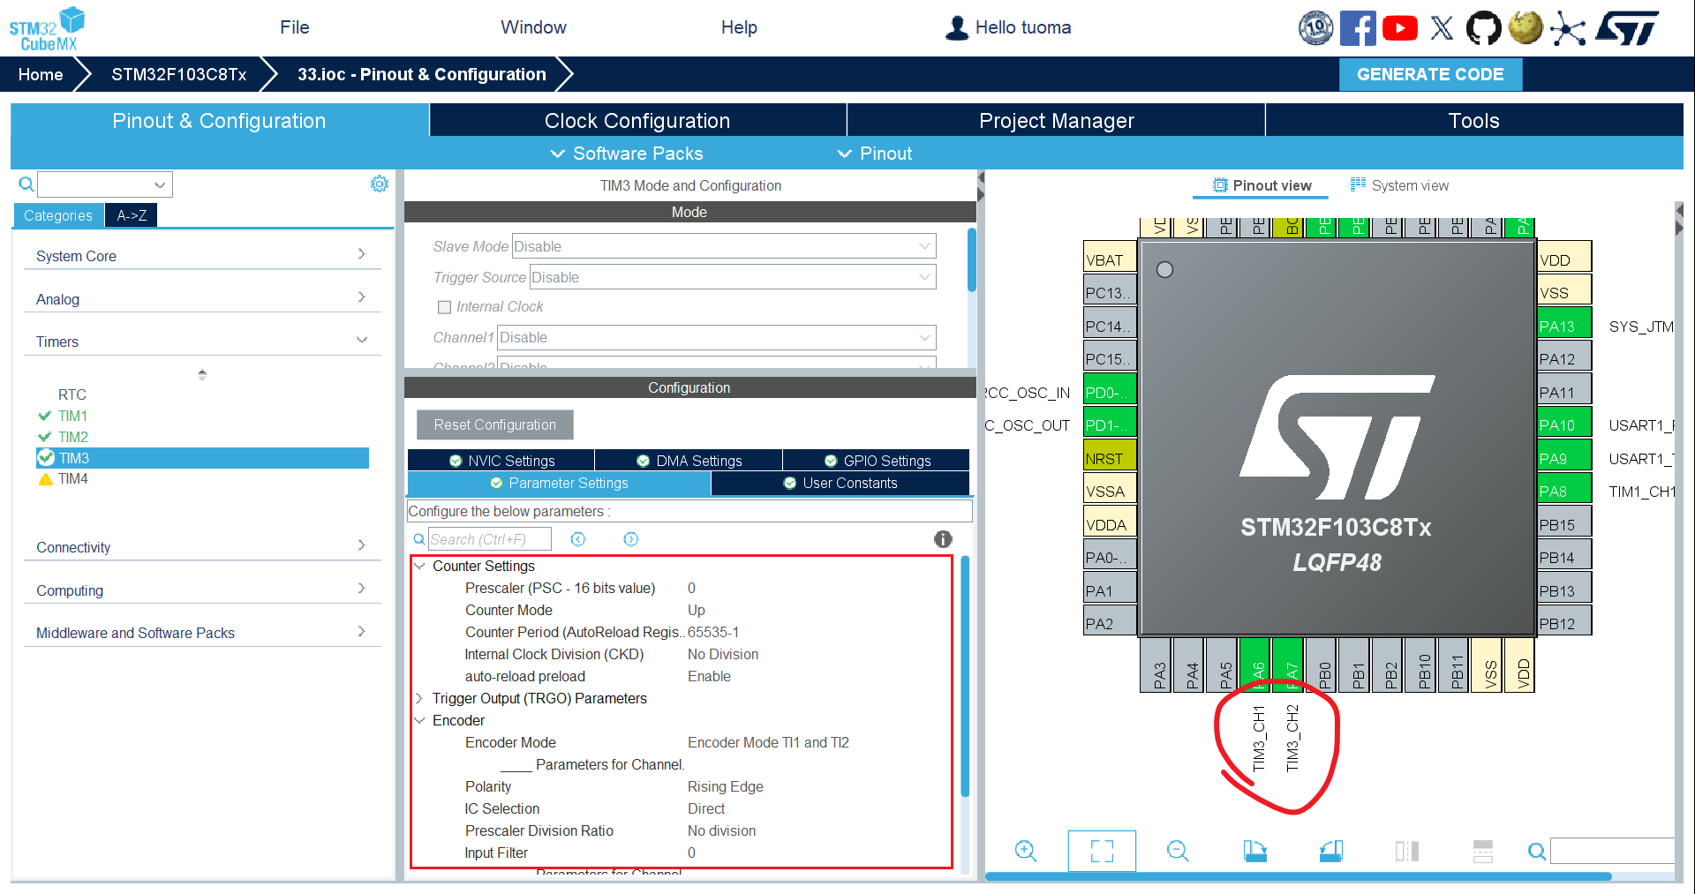Click the vertical split layout icon
The image size is (1695, 894).
(1407, 851)
